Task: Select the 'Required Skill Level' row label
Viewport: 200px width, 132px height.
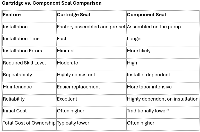Action: click(x=29, y=64)
